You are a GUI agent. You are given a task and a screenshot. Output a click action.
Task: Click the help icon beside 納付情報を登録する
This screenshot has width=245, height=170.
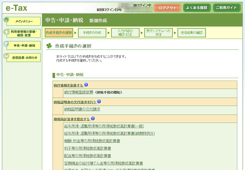tap(86, 85)
